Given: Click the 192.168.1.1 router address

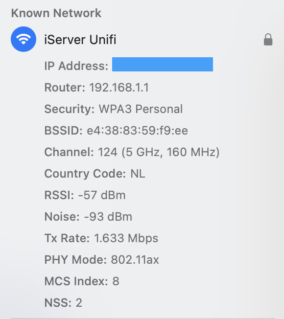Looking at the screenshot, I should [x=119, y=88].
